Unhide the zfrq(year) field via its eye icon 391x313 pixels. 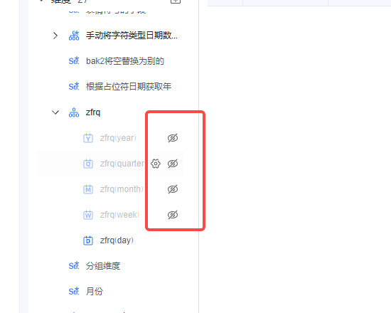(x=173, y=138)
